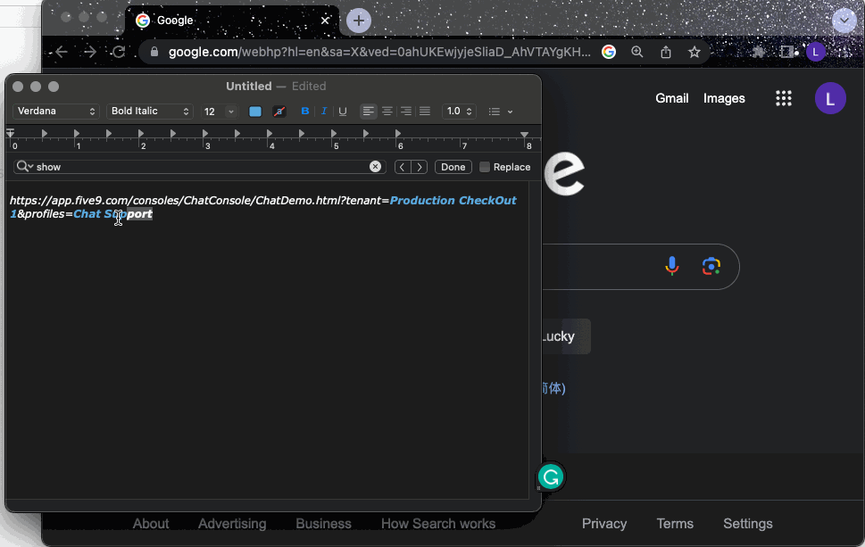865x547 pixels.
Task: Click the Grammarly floating icon
Action: pos(551,477)
